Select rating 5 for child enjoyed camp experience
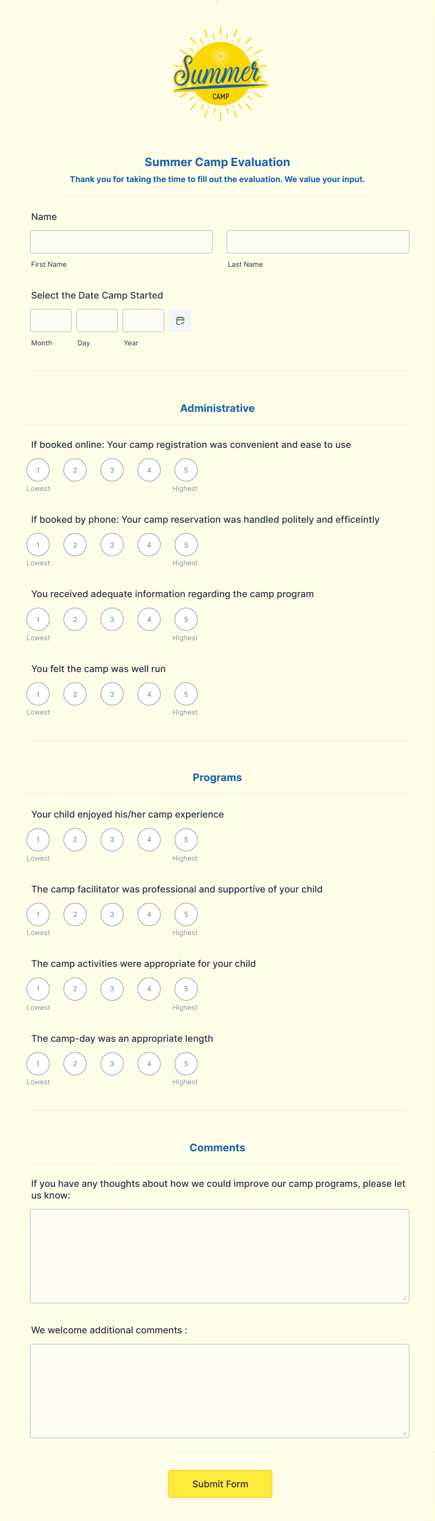This screenshot has width=435, height=1521. pyautogui.click(x=185, y=839)
